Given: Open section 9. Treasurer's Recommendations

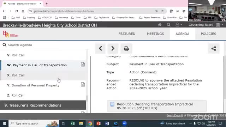Looking at the screenshot, I should [43, 105].
